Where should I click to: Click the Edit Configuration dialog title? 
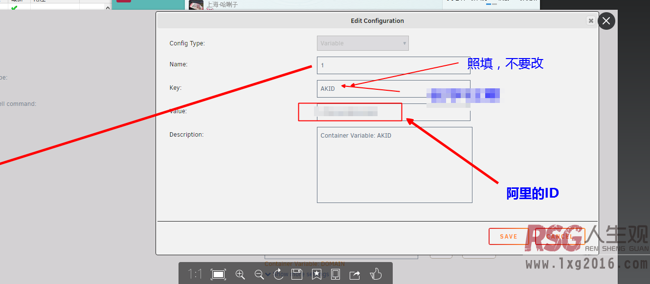[377, 21]
